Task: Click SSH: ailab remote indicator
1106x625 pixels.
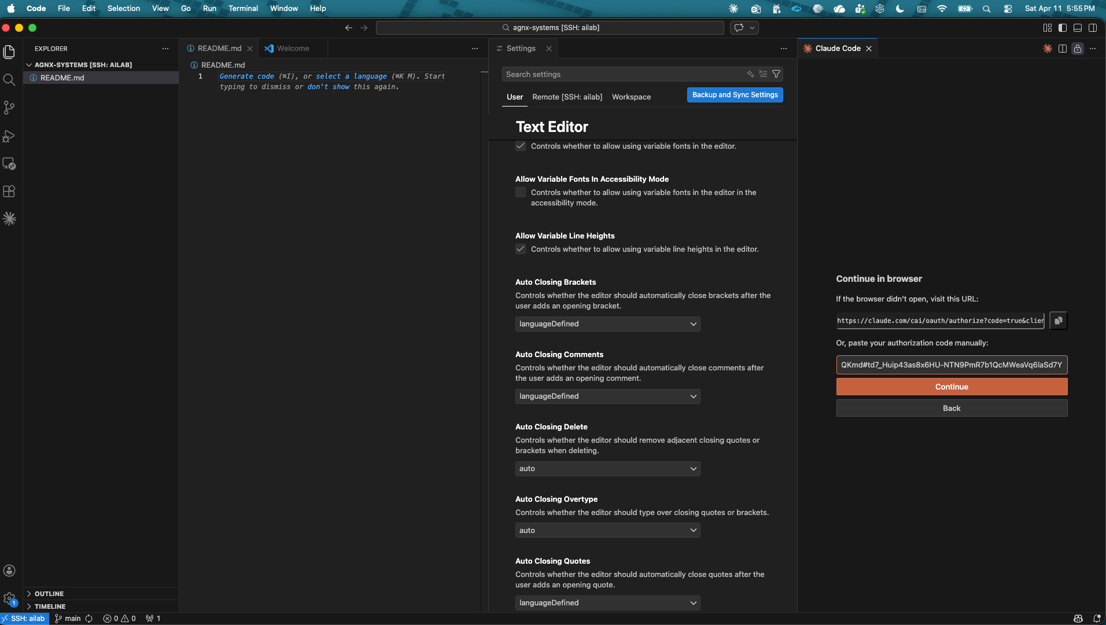Action: tap(23, 619)
